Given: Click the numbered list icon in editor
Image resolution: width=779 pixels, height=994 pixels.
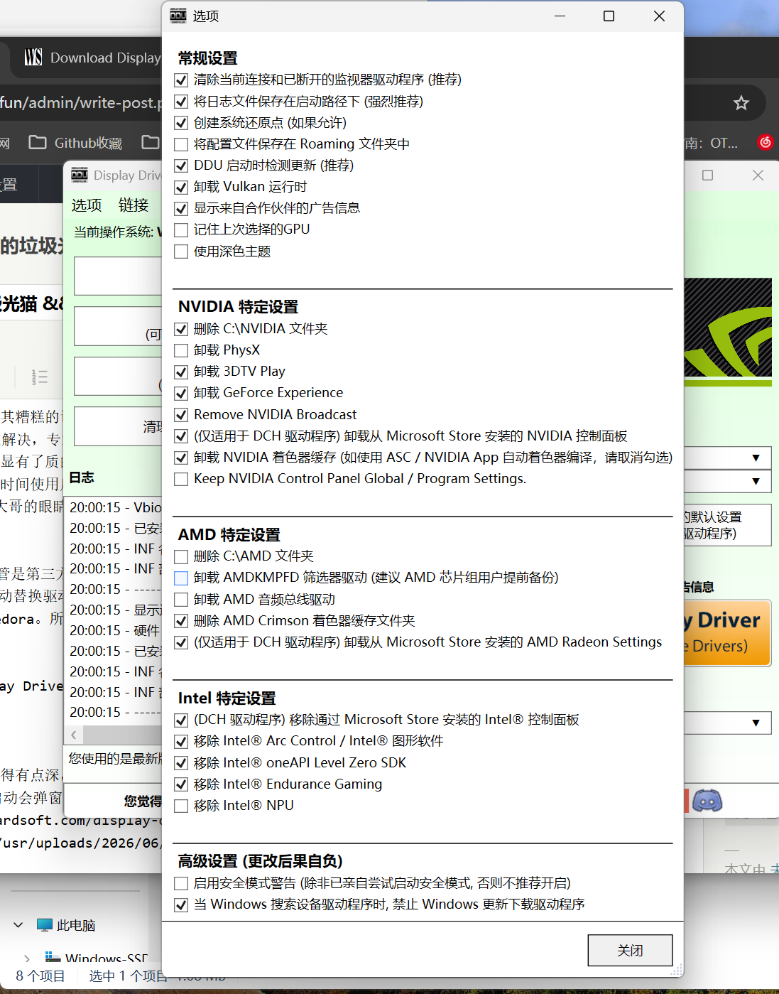Looking at the screenshot, I should (40, 377).
